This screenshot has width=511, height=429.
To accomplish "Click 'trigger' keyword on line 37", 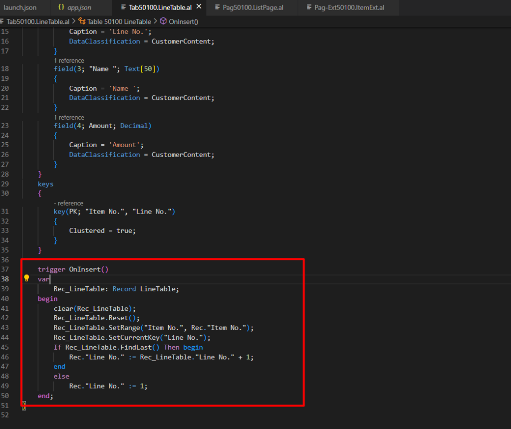I will click(x=51, y=269).
